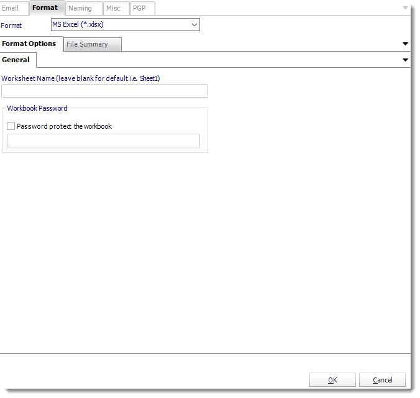The image size is (420, 398).
Task: Expand the General tab strip arrow
Action: click(x=405, y=60)
